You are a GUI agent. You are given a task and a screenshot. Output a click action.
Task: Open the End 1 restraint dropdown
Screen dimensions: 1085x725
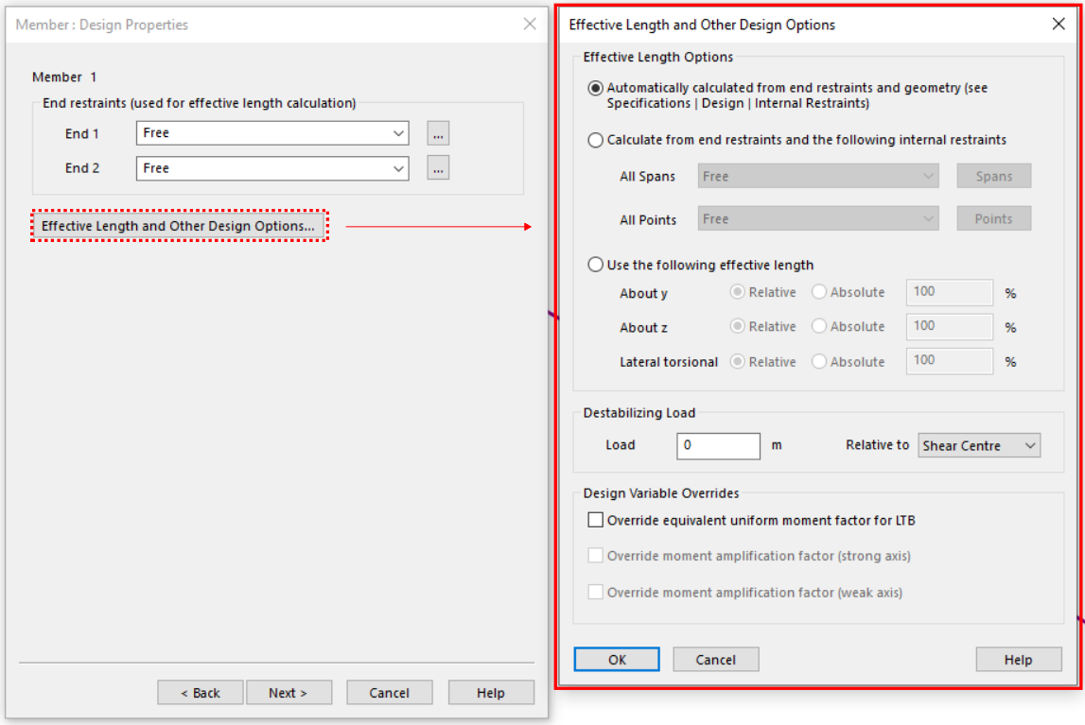[272, 134]
